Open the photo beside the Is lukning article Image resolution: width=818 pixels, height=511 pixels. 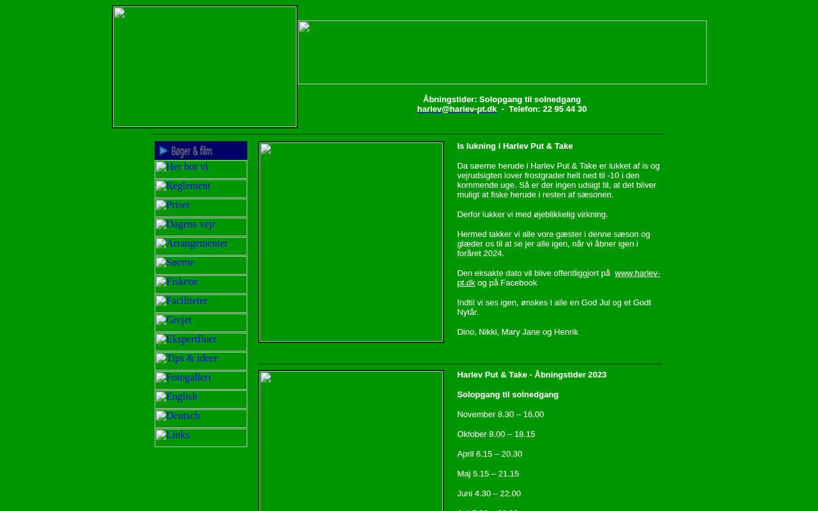click(351, 242)
